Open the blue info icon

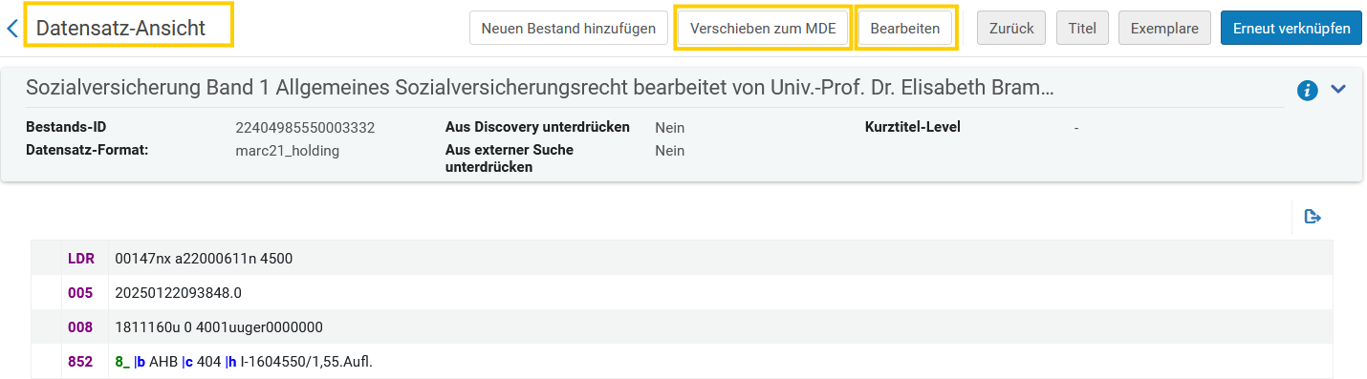pos(1308,91)
